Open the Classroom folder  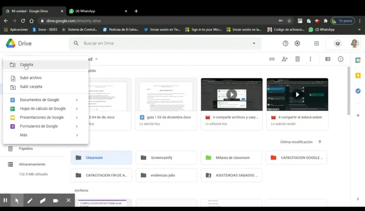tap(101, 157)
